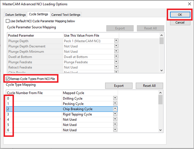This screenshot has width=194, height=149.
Task: Export the Cycle Type Mapping
Action: pos(119,86)
